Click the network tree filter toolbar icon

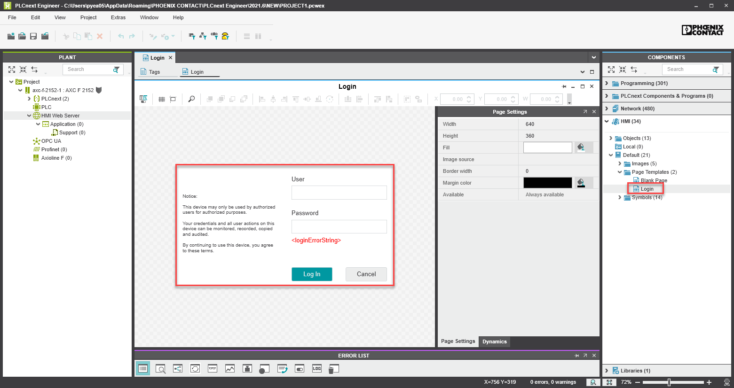tap(203, 36)
